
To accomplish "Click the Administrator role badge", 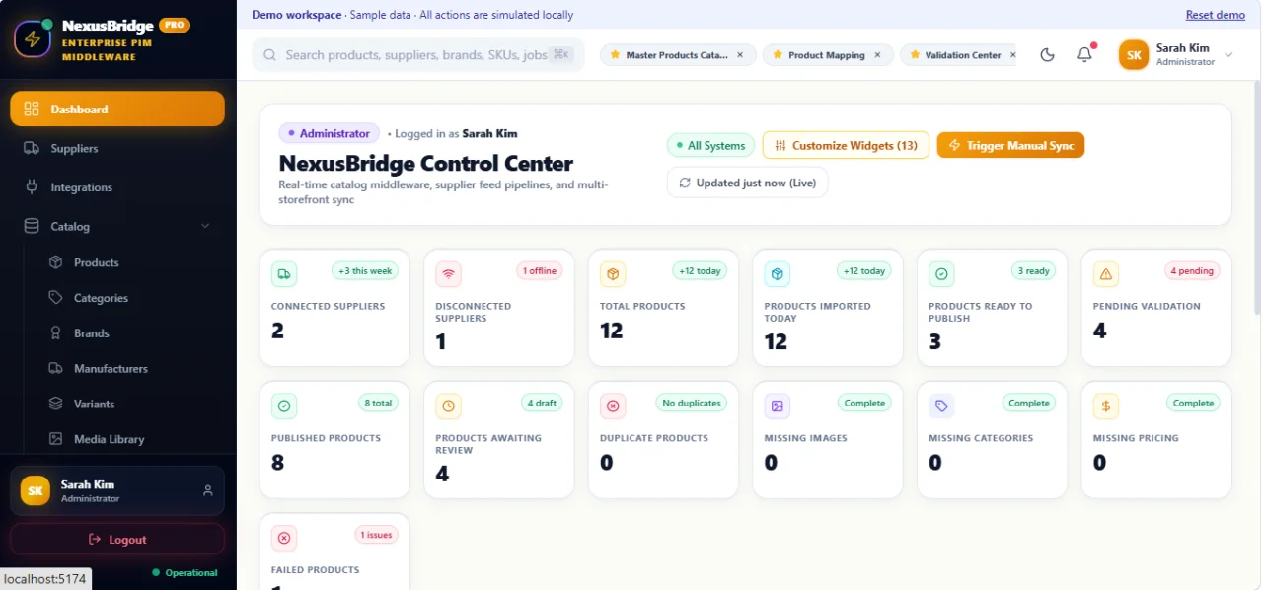I will (x=329, y=133).
